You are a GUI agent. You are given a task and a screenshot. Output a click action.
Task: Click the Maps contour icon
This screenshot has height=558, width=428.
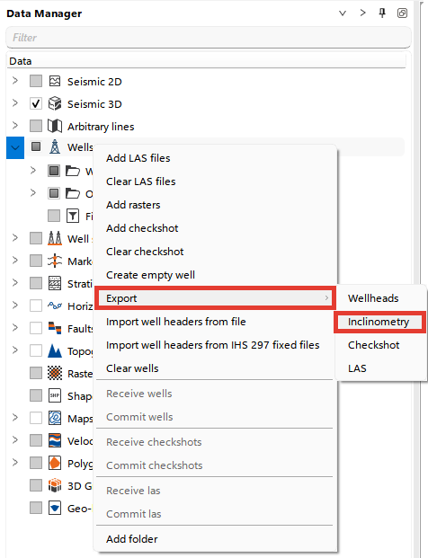[x=55, y=418]
